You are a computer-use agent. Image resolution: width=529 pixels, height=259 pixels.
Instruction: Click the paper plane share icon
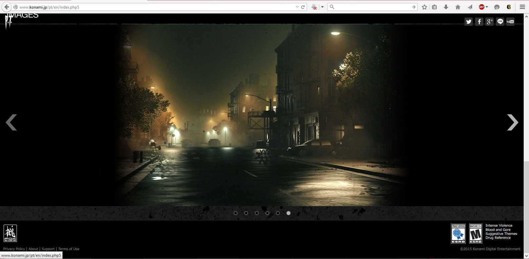470,7
